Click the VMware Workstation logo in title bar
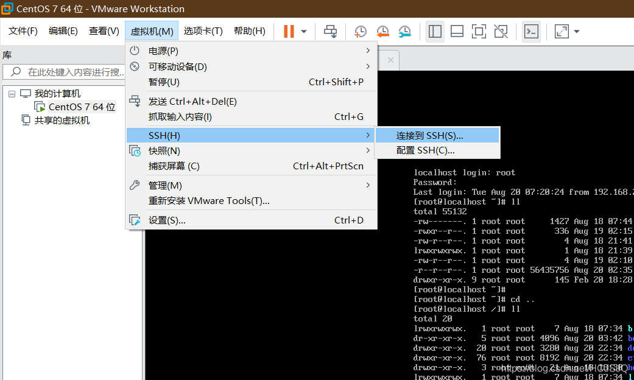This screenshot has width=634, height=380. point(7,9)
